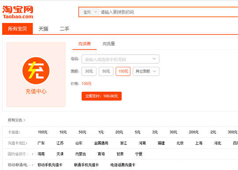The height and width of the screenshot is (170, 238).
Task: Filter by 移动手机充值卡
Action: coord(50,165)
